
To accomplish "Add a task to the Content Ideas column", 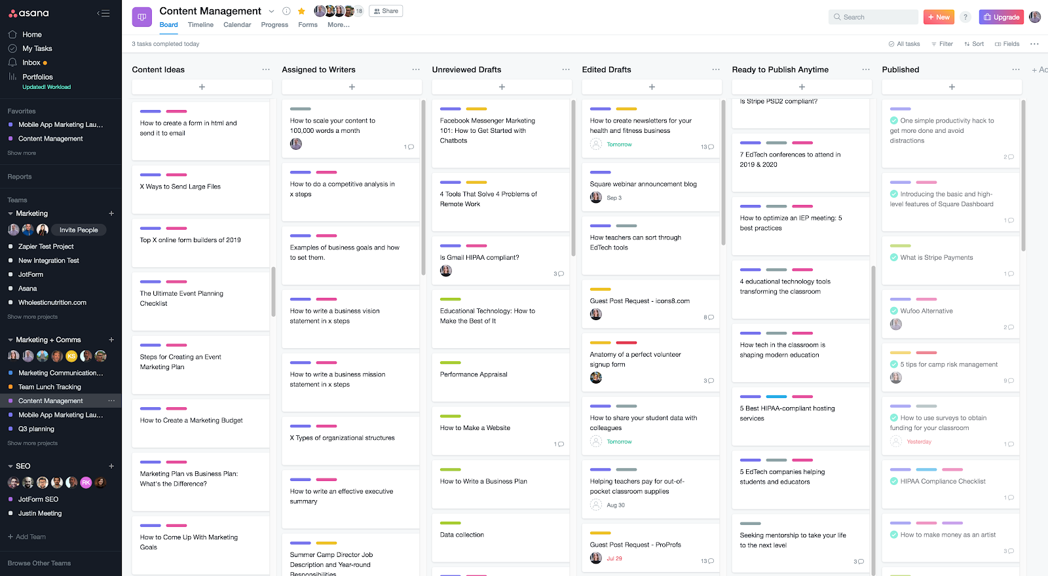I will (x=202, y=87).
